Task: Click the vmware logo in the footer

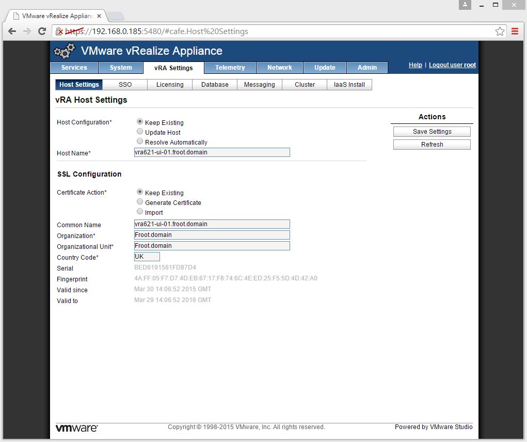Action: (76, 428)
